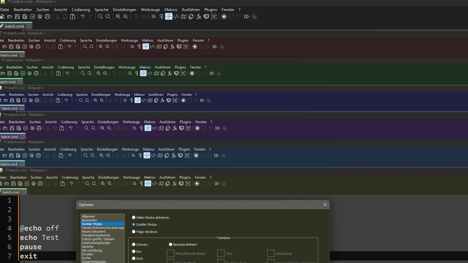Open the Plugins menu in the topmost menu bar

(x=210, y=9)
